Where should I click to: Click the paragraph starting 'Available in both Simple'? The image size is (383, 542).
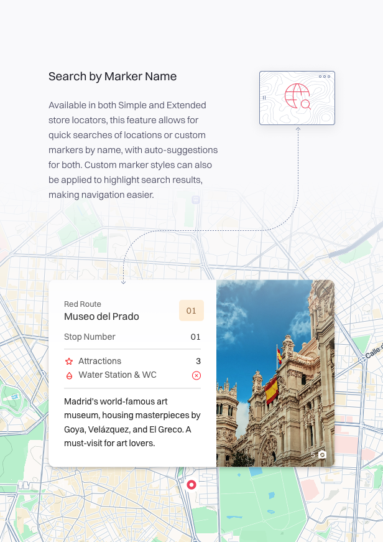[x=133, y=150]
